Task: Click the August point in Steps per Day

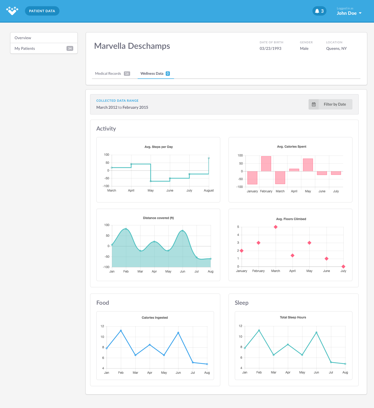Action: click(209, 158)
